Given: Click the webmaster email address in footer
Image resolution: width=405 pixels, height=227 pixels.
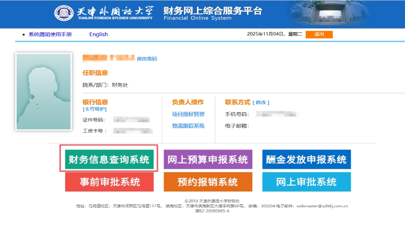Looking at the screenshot, I should pos(322,206).
